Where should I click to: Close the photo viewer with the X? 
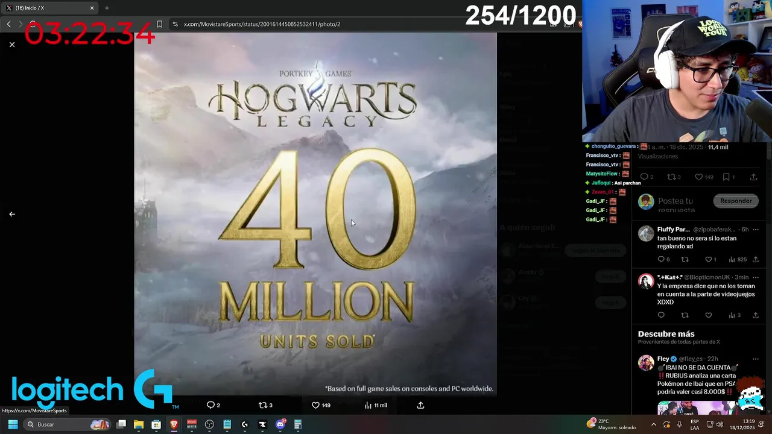[12, 45]
